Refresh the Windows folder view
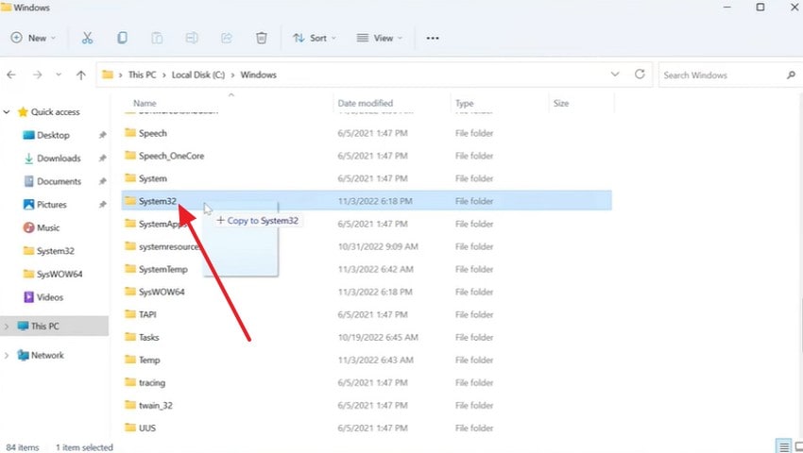The image size is (803, 453). click(640, 75)
